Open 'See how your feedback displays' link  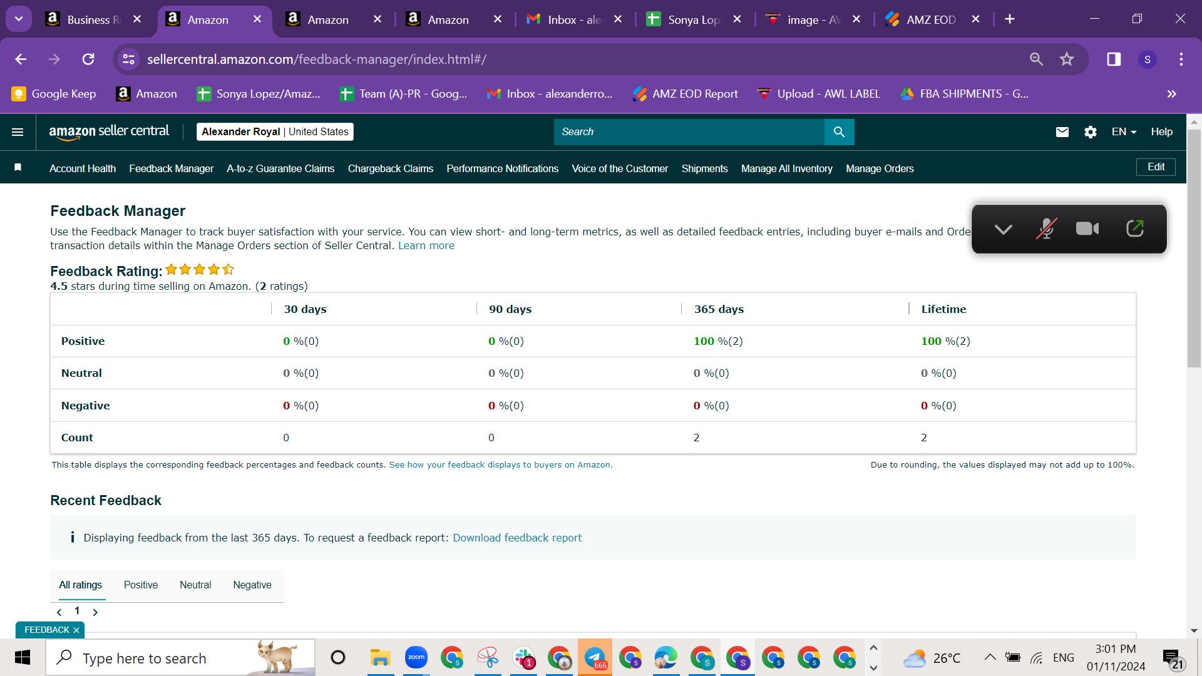pos(500,465)
